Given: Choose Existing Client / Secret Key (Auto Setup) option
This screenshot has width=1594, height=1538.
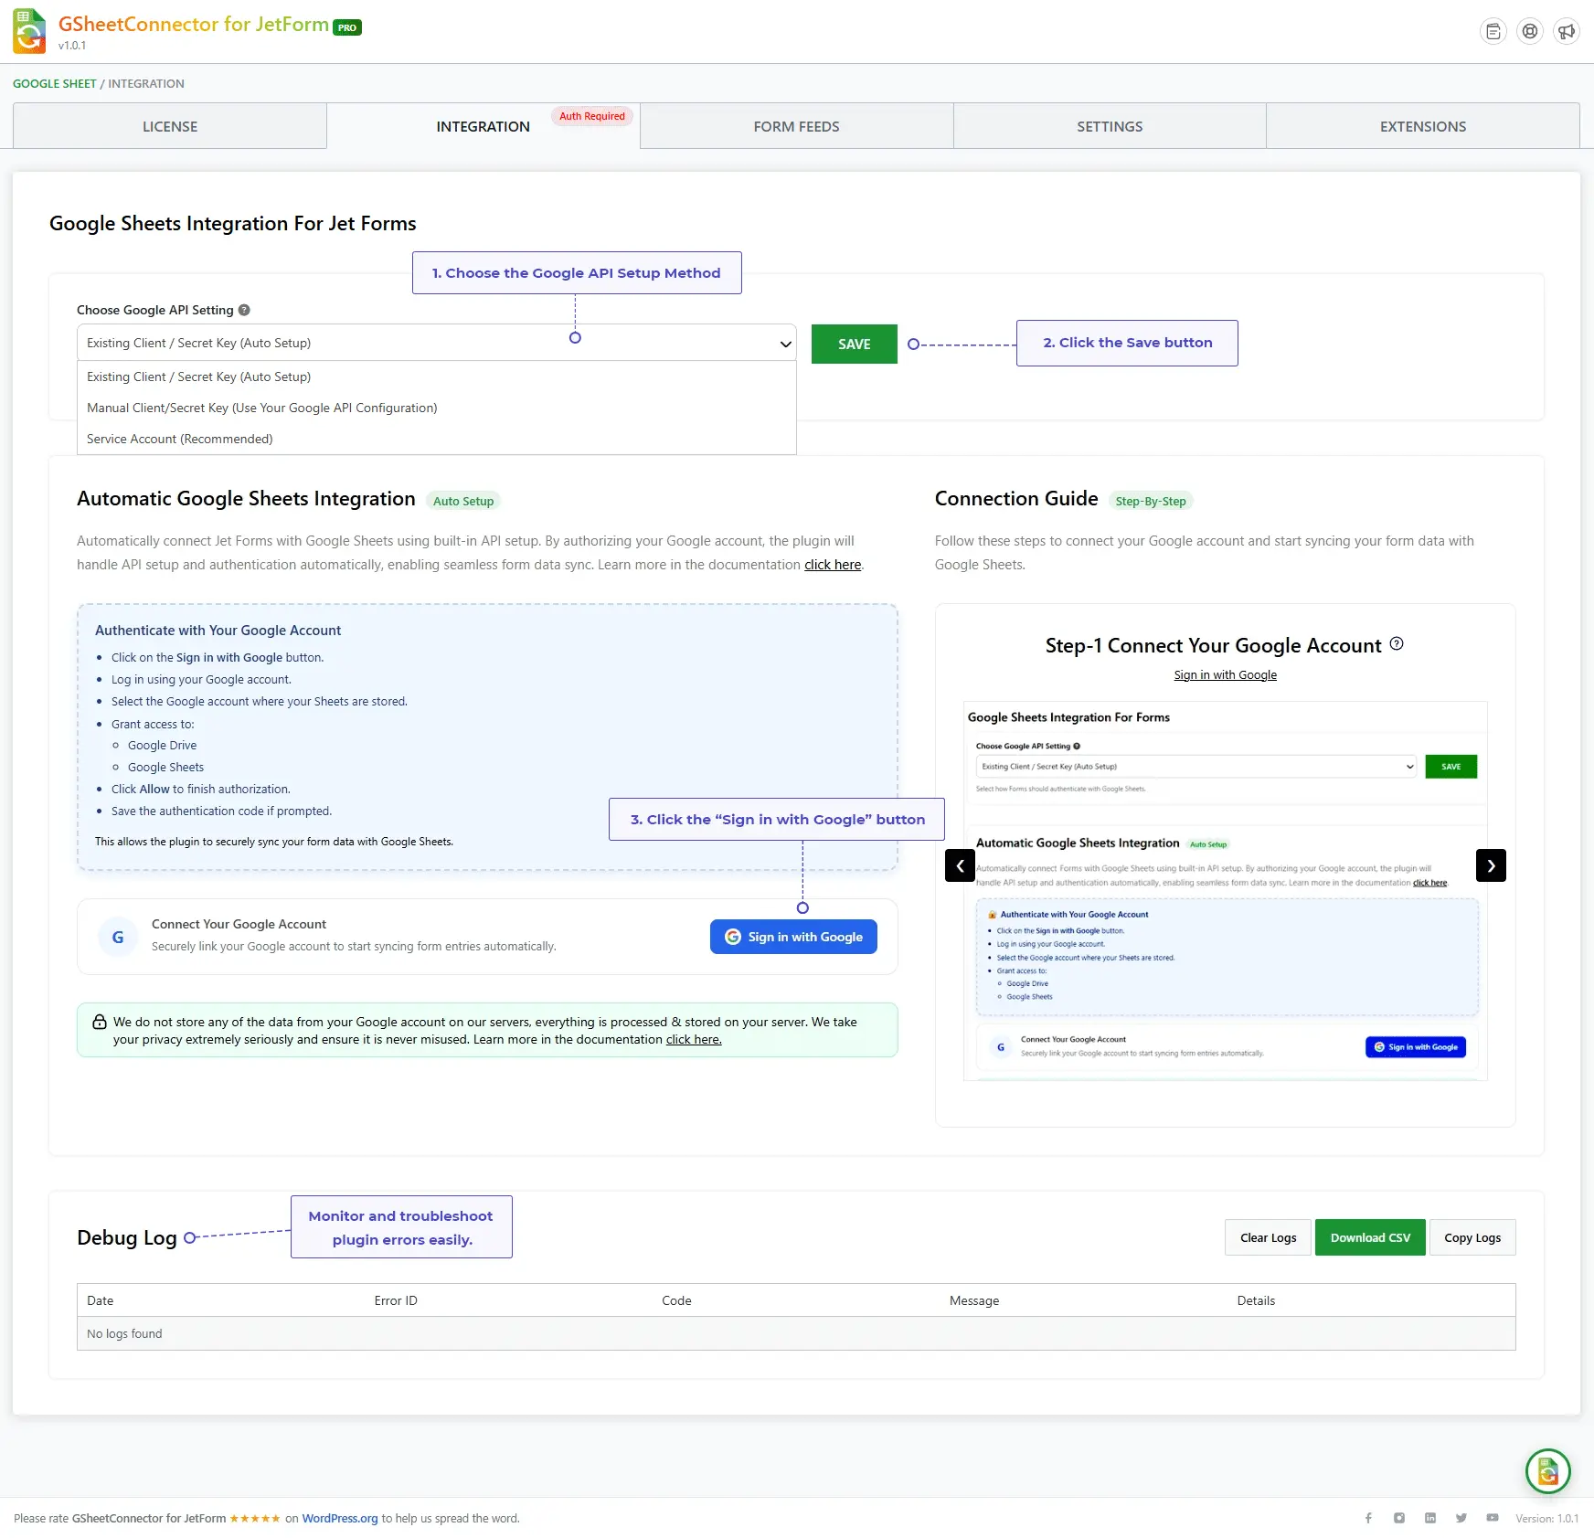Looking at the screenshot, I should [x=436, y=377].
